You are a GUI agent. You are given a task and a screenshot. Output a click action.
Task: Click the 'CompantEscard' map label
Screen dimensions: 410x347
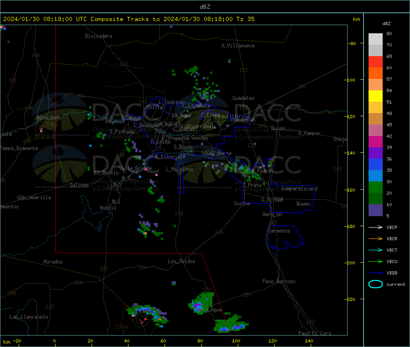[299, 188]
